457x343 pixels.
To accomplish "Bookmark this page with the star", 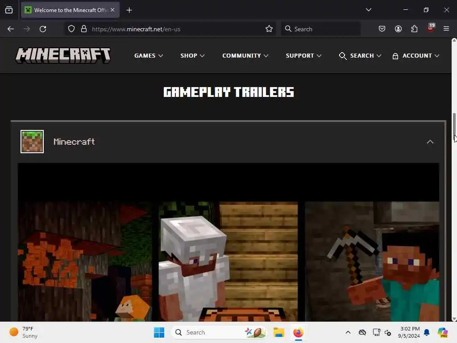I will click(x=269, y=29).
